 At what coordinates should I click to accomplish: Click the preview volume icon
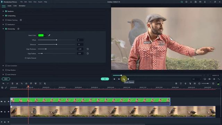[214, 79]
